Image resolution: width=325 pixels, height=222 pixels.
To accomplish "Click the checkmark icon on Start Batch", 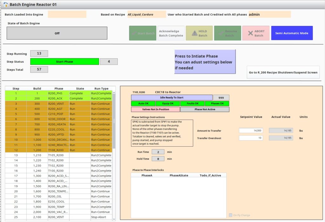I will click(x=134, y=33).
